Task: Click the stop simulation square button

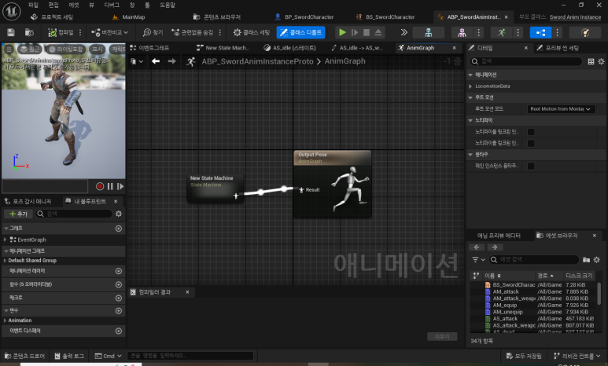Action: click(367, 32)
